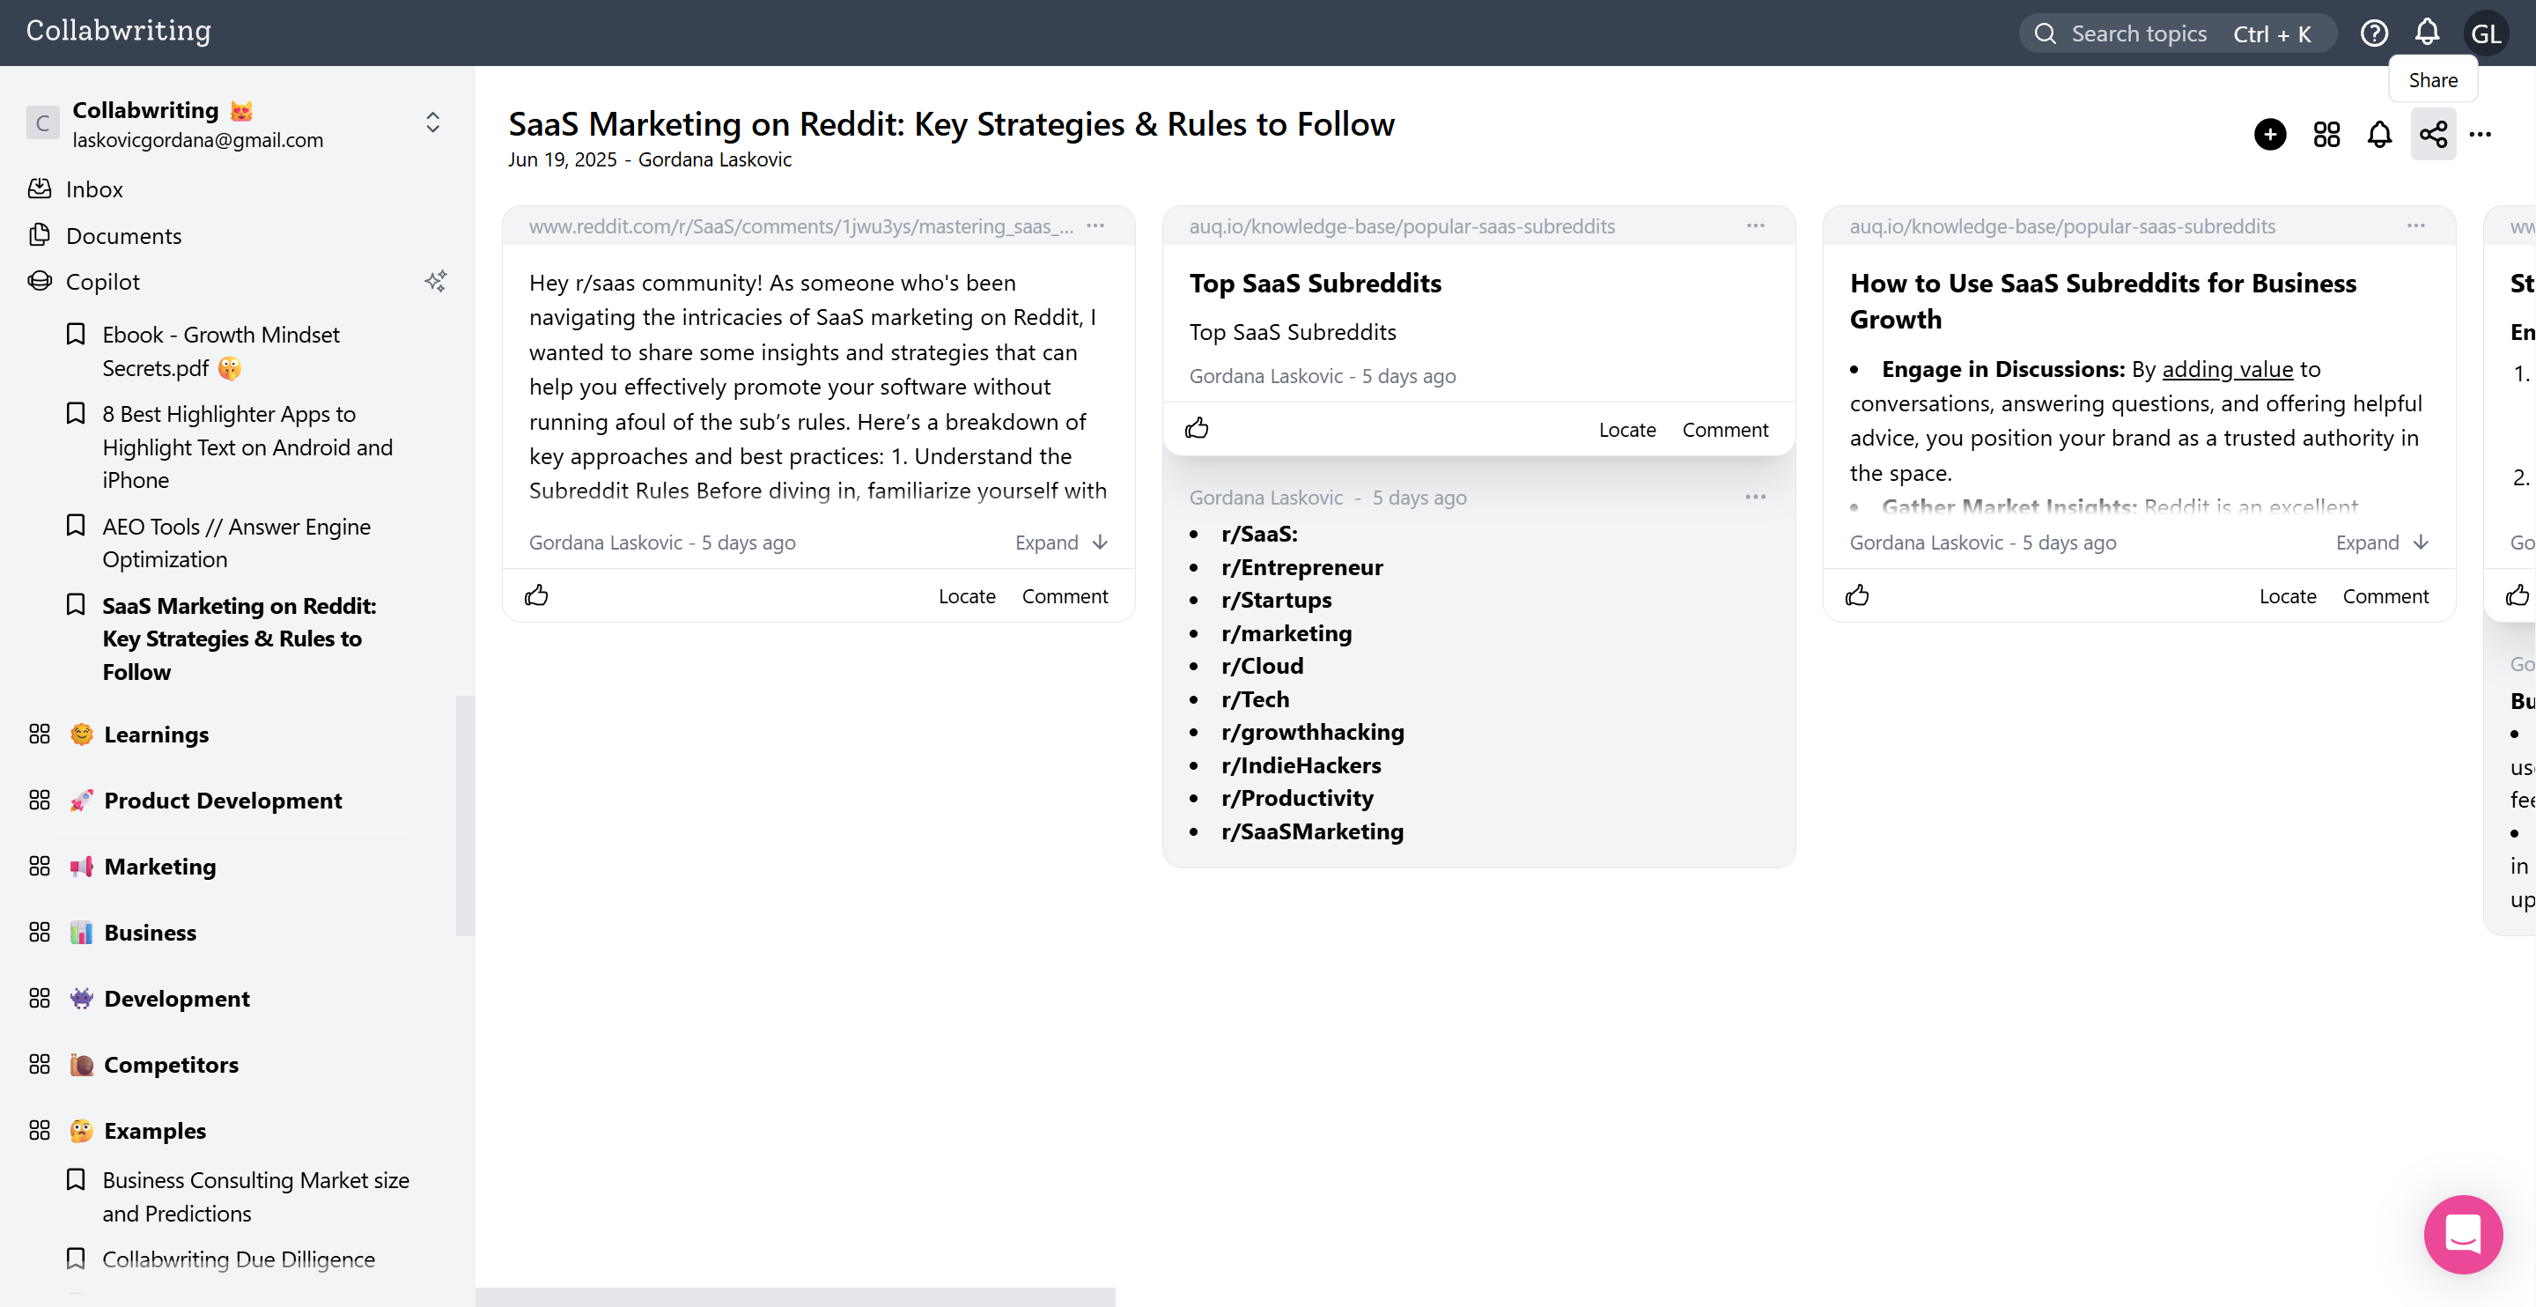Click the horizontal scrollbar at bottom

[x=795, y=1296]
